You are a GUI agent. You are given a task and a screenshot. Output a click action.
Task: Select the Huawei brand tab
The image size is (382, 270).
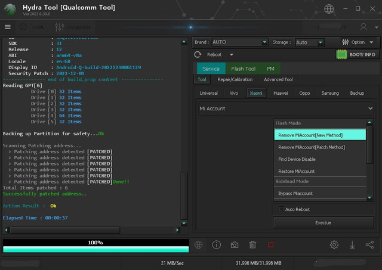pyautogui.click(x=281, y=93)
